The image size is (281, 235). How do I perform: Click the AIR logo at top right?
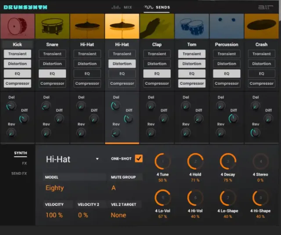[x=265, y=7]
